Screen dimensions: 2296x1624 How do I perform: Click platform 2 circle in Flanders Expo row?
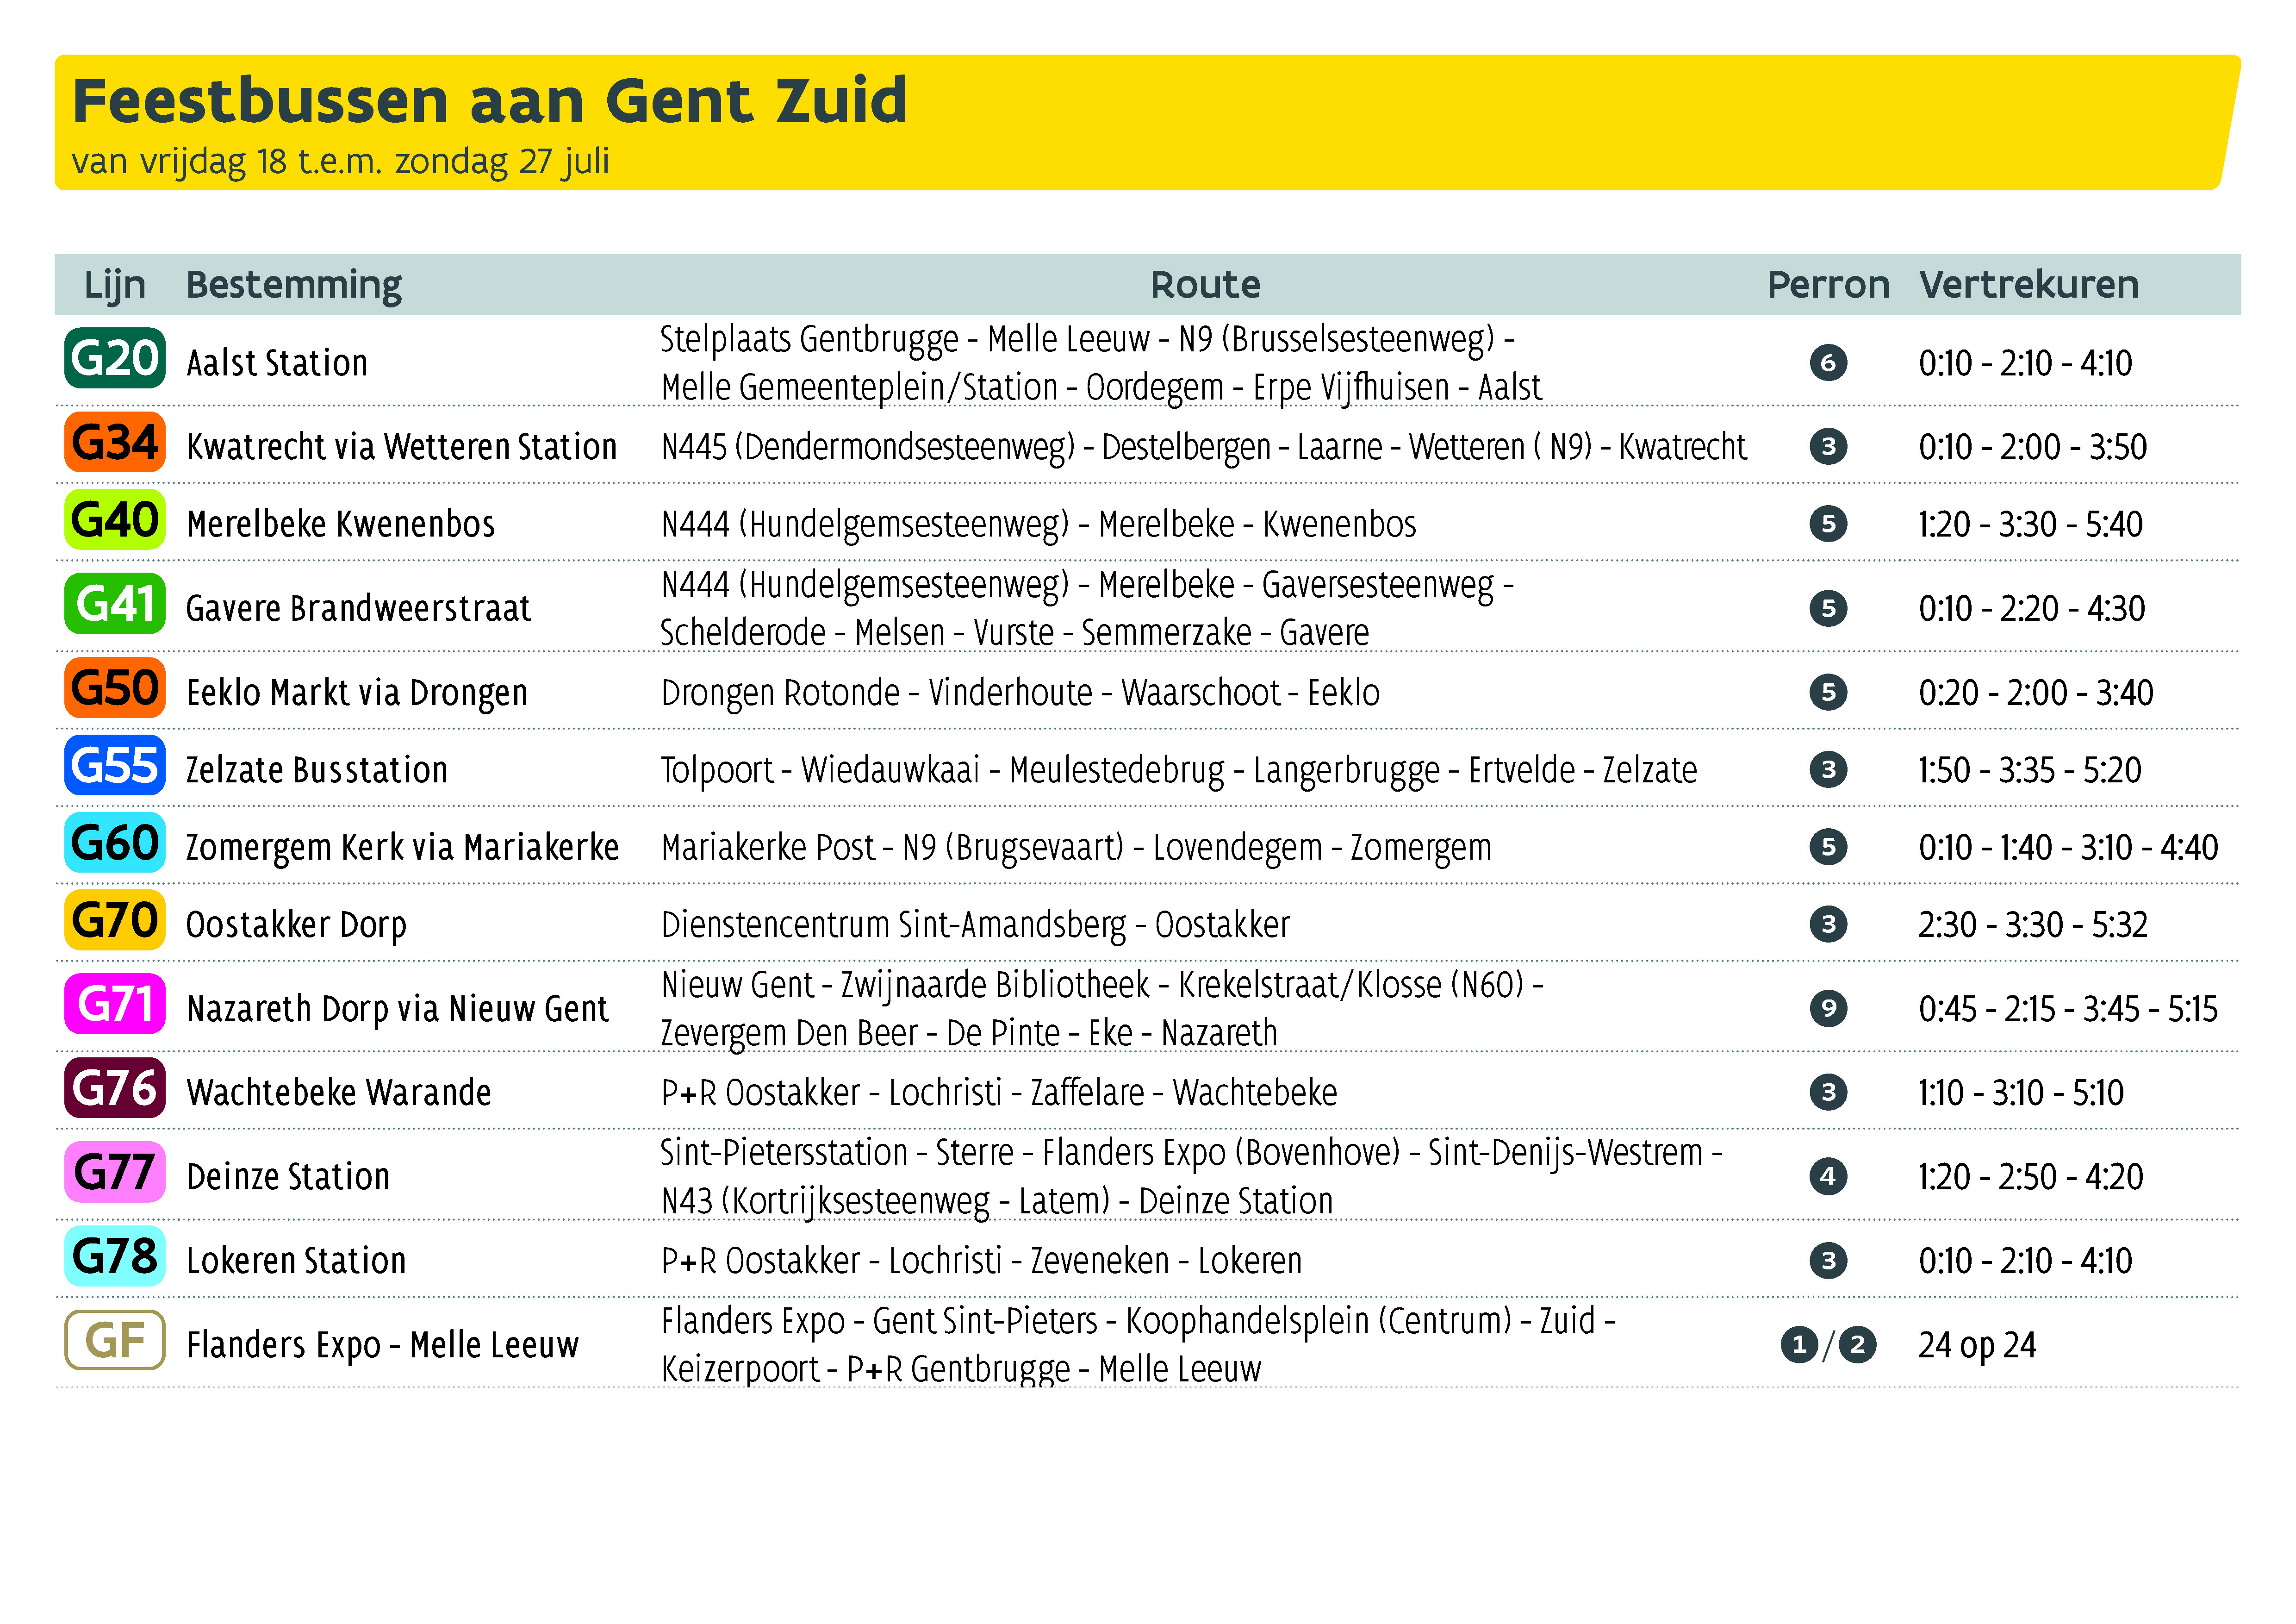click(x=1857, y=1345)
